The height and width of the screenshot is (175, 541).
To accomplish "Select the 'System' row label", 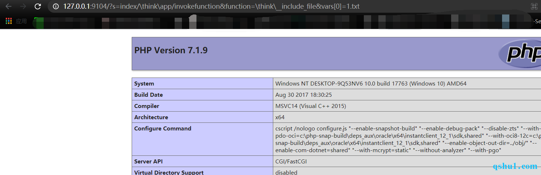I will tap(144, 84).
